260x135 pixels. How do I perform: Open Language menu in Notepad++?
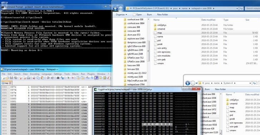coord(46,74)
